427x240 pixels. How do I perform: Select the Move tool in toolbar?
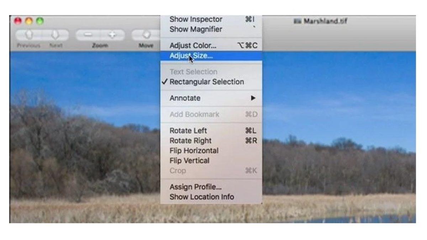click(x=146, y=35)
